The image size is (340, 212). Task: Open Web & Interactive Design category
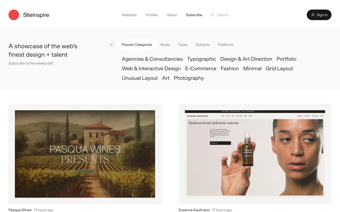[x=151, y=69]
